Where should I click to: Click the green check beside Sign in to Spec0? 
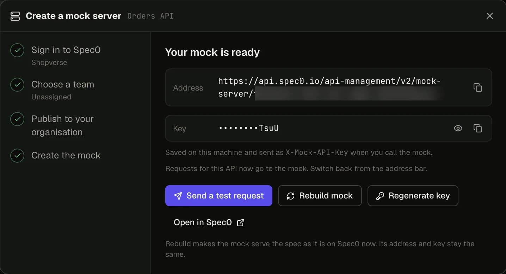pyautogui.click(x=17, y=50)
